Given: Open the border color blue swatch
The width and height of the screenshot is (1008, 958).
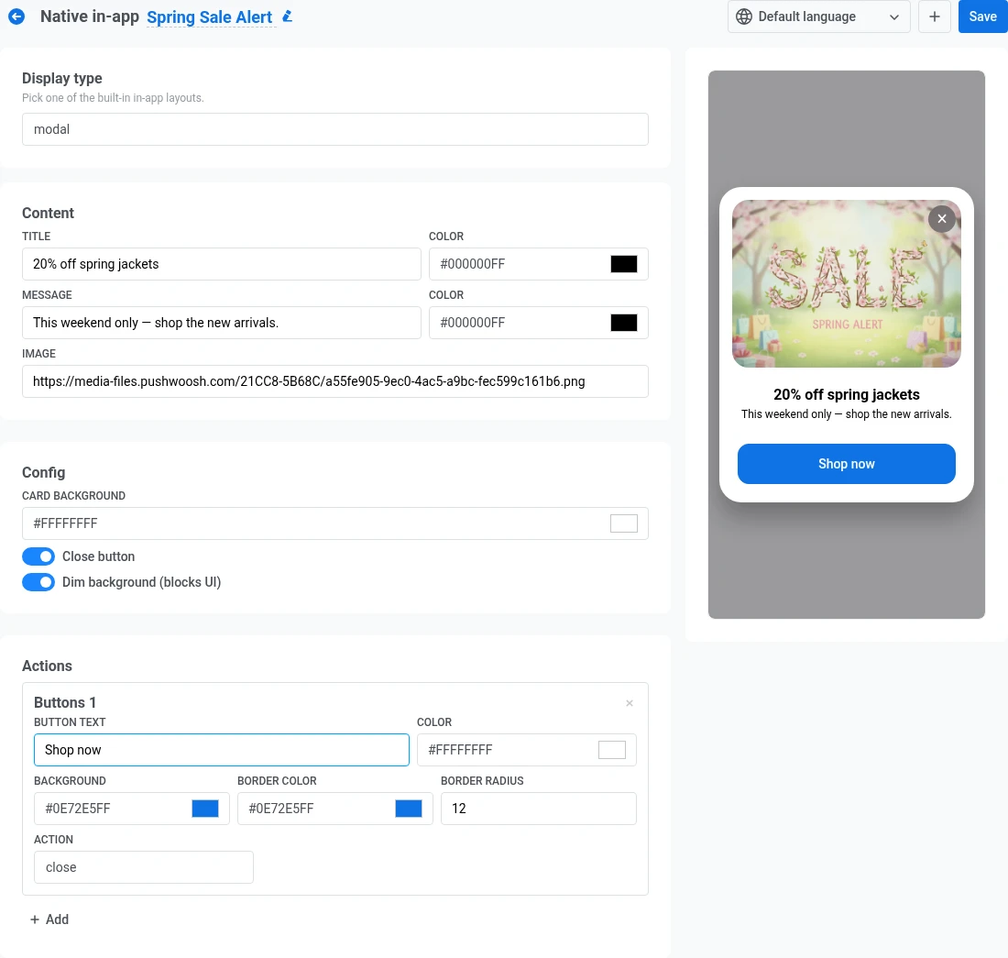Looking at the screenshot, I should (x=408, y=809).
